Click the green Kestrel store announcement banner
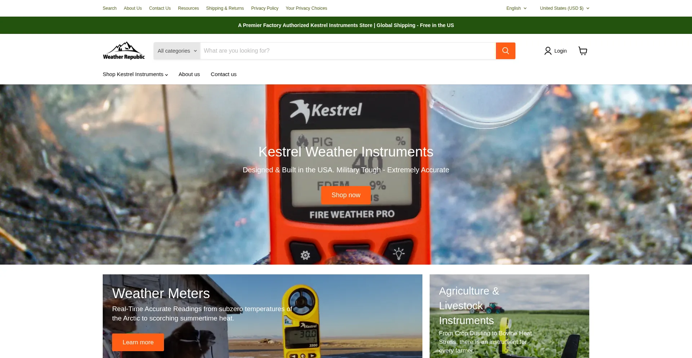Viewport: 692px width, 358px height. [346, 25]
